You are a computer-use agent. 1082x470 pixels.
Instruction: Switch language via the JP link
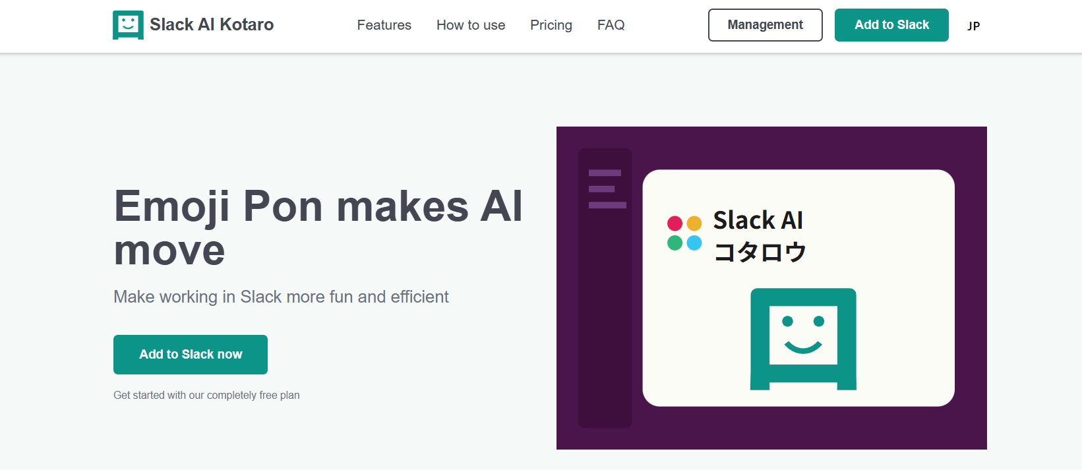tap(974, 26)
